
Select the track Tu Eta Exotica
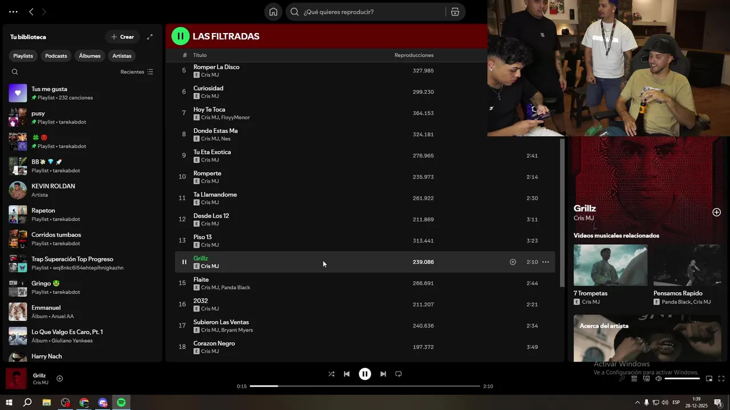tap(212, 152)
